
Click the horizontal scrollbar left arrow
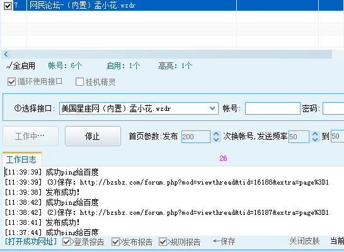tap(6, 54)
